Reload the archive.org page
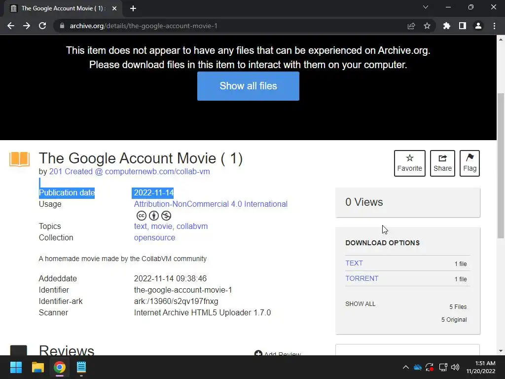 [x=42, y=26]
